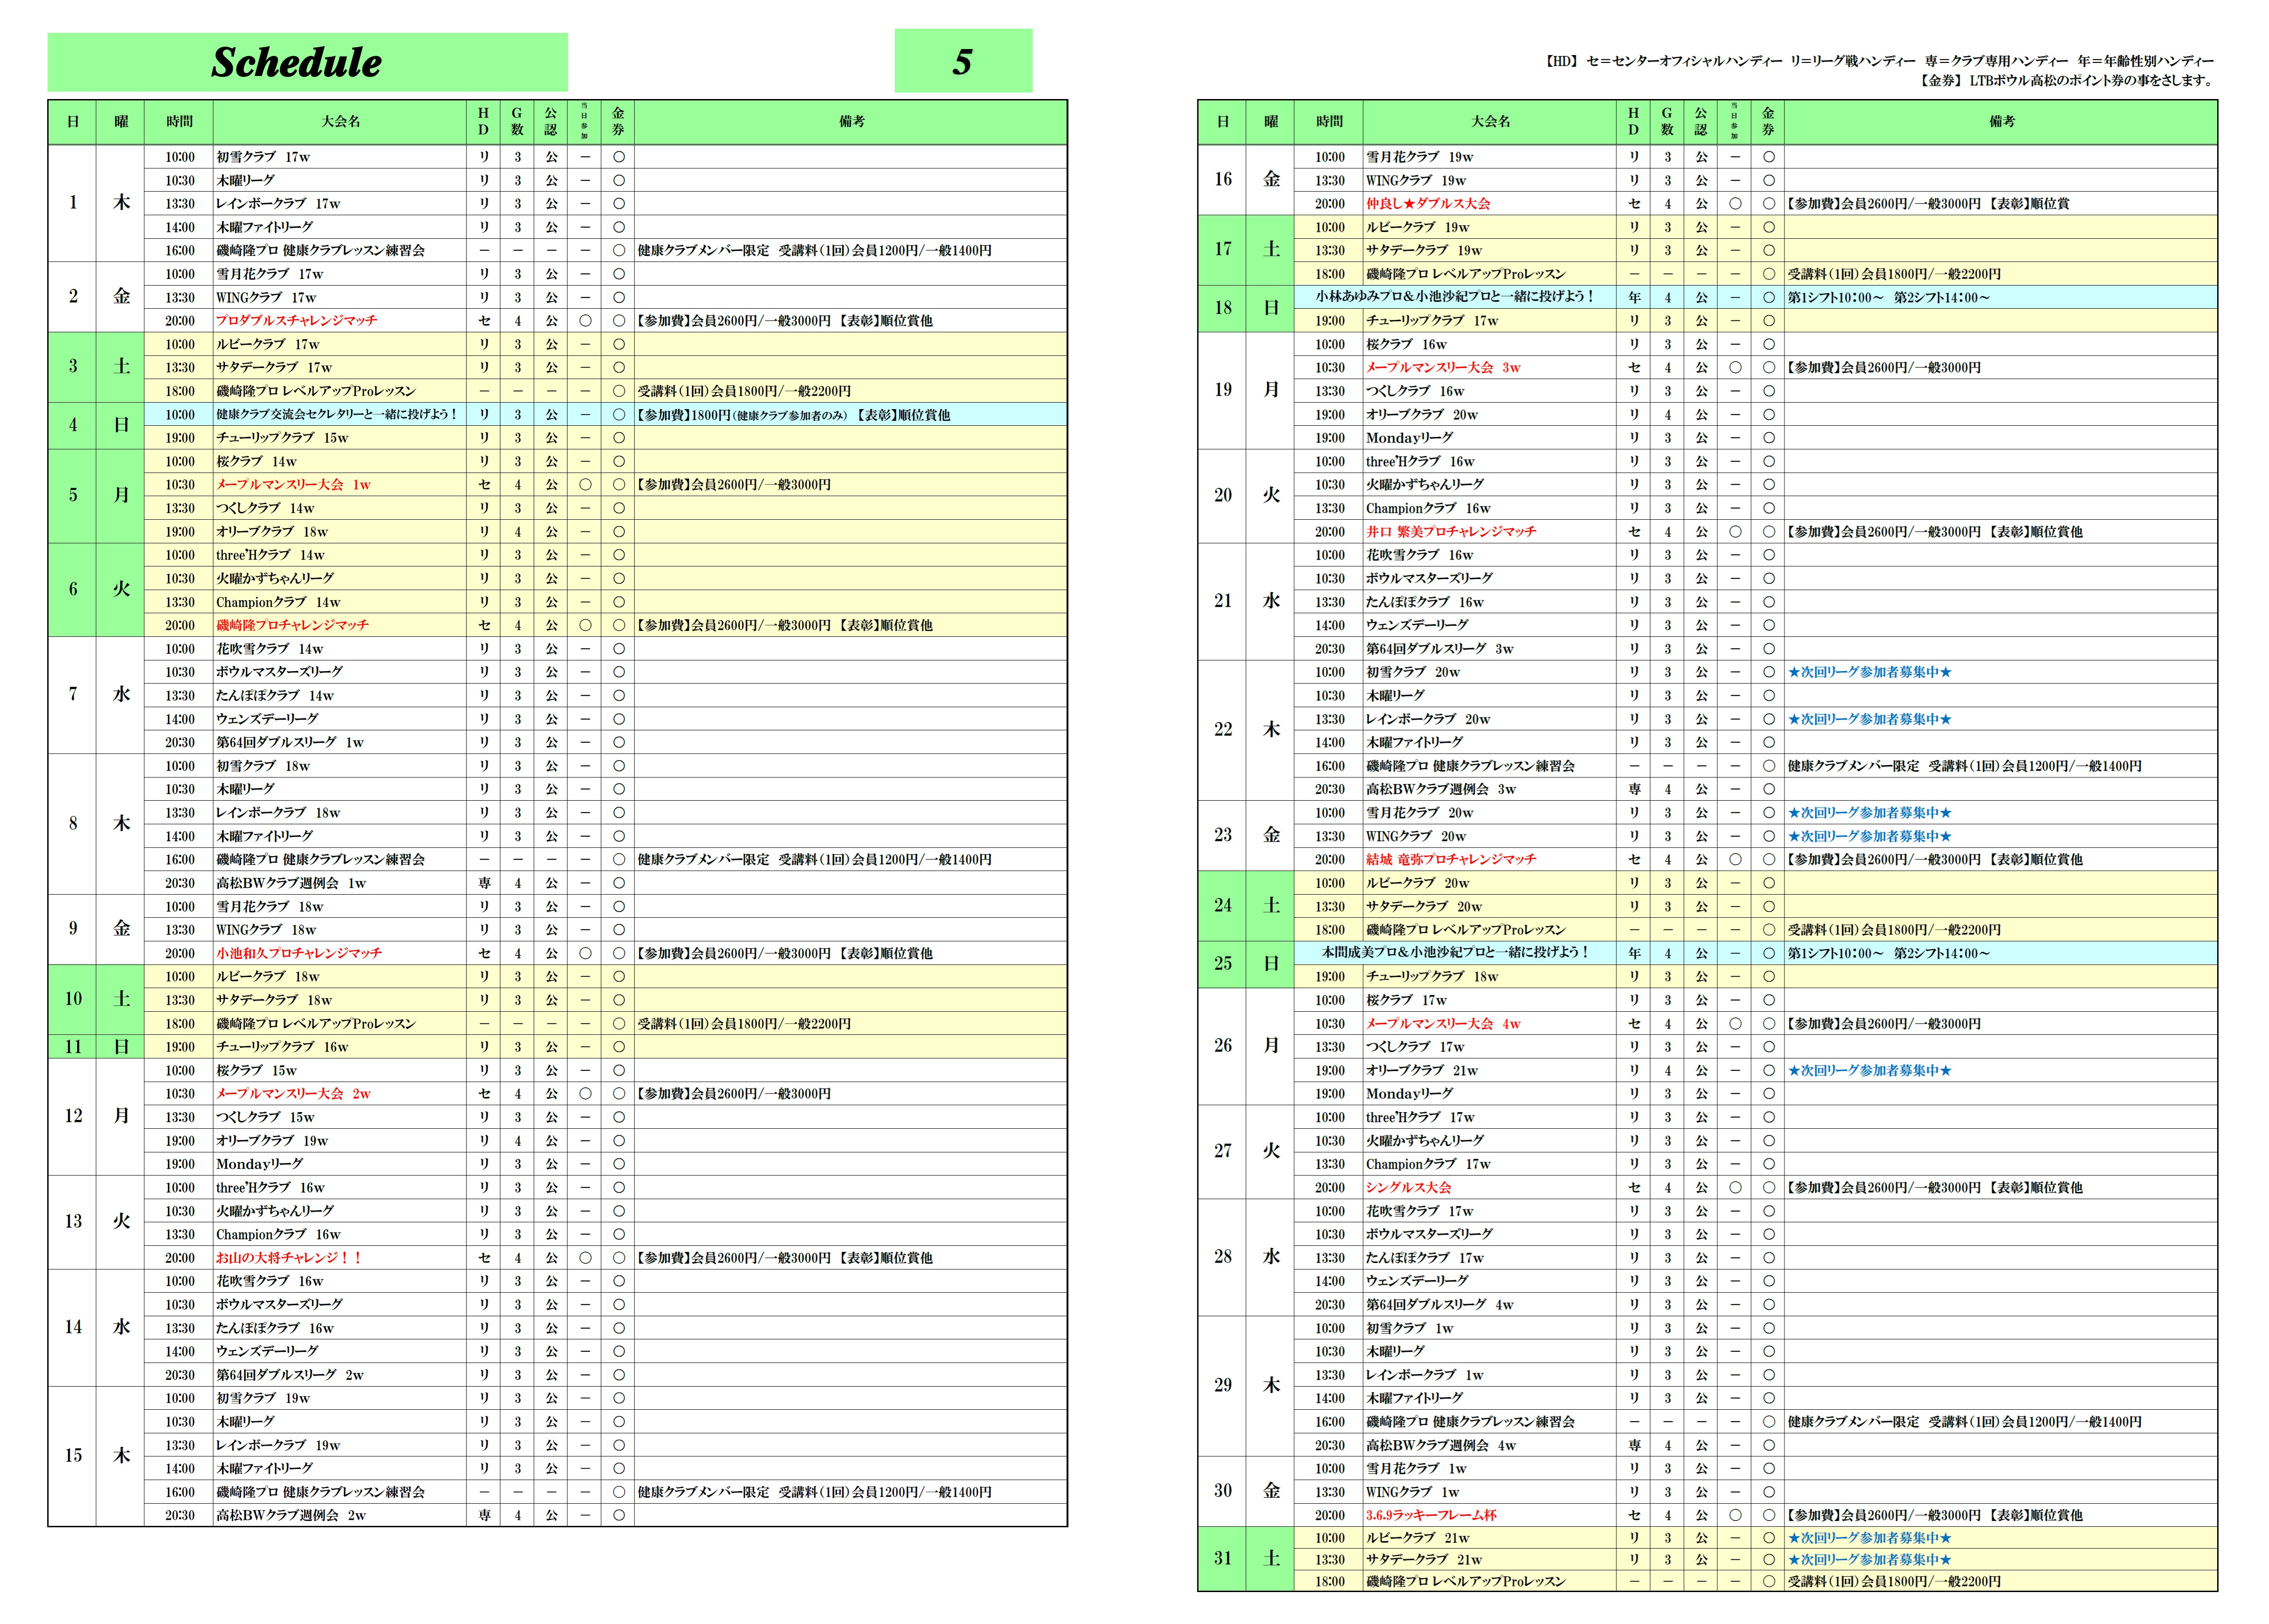Select オリーブクラブ 21w
This screenshot has width=2269, height=1624.
(1422, 1071)
